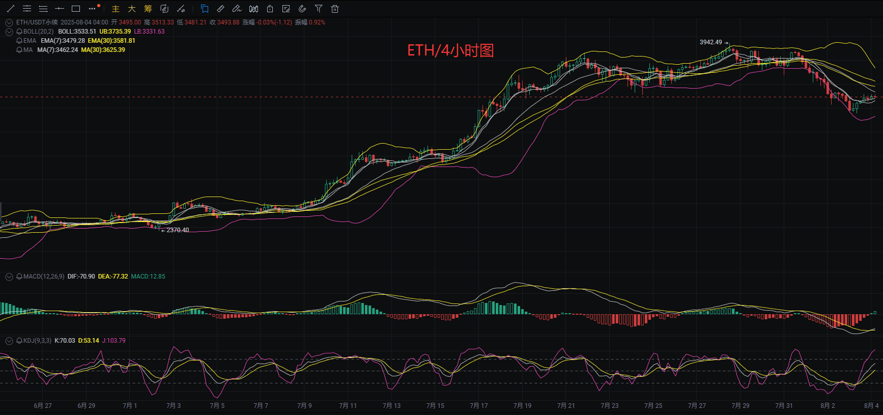Click the 3942.49 high price marker
Screen dimensions: 883x415
point(710,42)
